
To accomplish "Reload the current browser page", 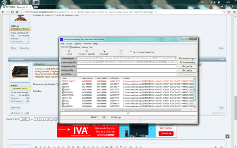I will [12, 12].
